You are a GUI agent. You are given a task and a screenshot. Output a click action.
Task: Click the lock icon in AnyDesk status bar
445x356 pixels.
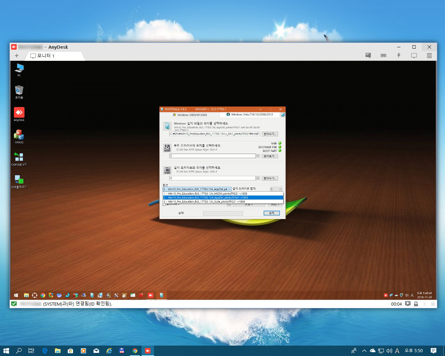(x=416, y=304)
